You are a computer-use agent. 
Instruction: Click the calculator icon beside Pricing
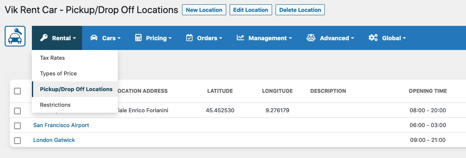click(138, 38)
